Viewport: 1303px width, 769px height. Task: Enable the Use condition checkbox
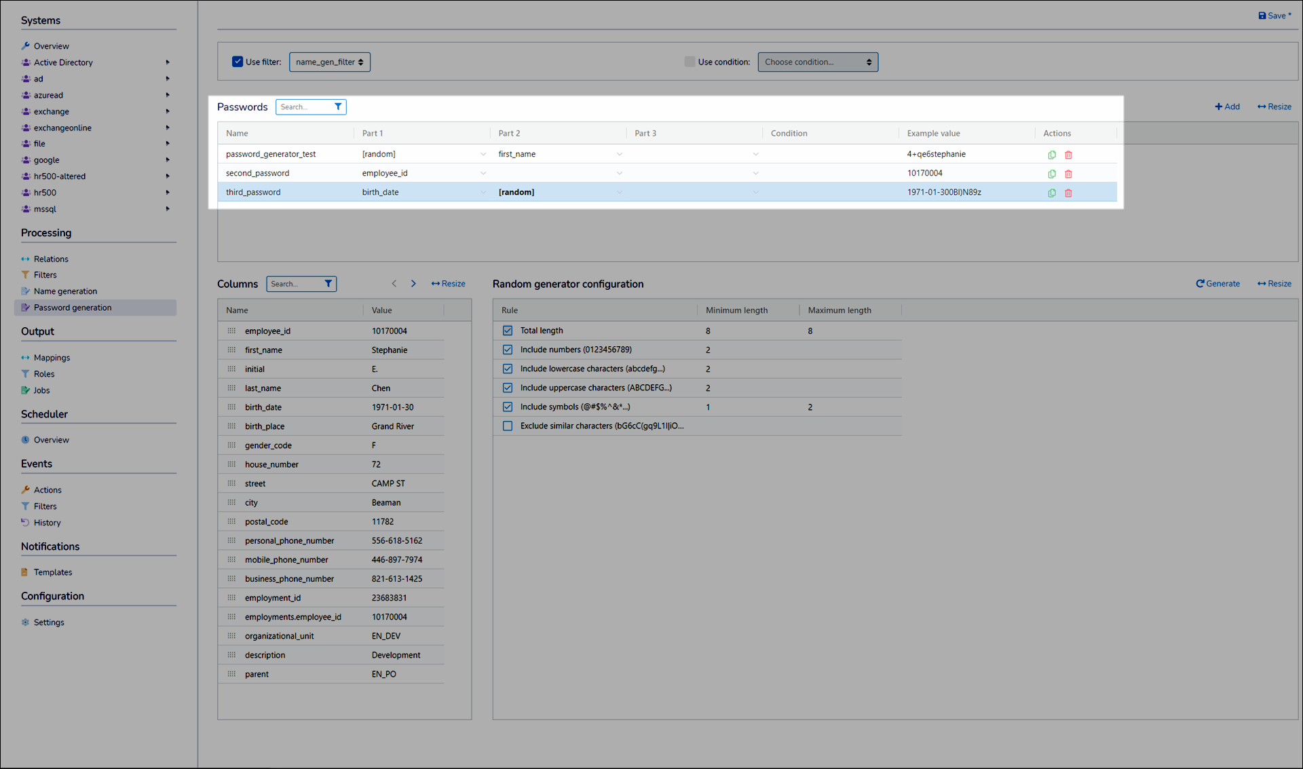(x=690, y=62)
